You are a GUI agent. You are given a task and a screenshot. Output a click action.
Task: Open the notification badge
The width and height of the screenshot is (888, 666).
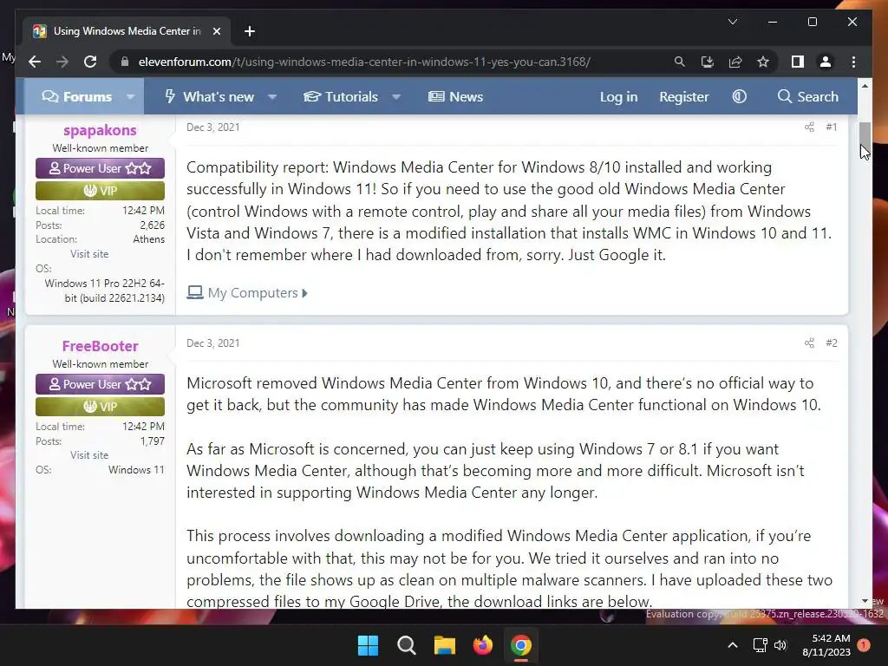[x=864, y=645]
